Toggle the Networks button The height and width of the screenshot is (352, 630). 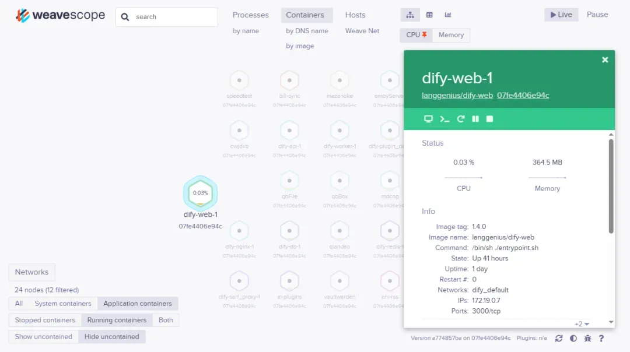32,272
